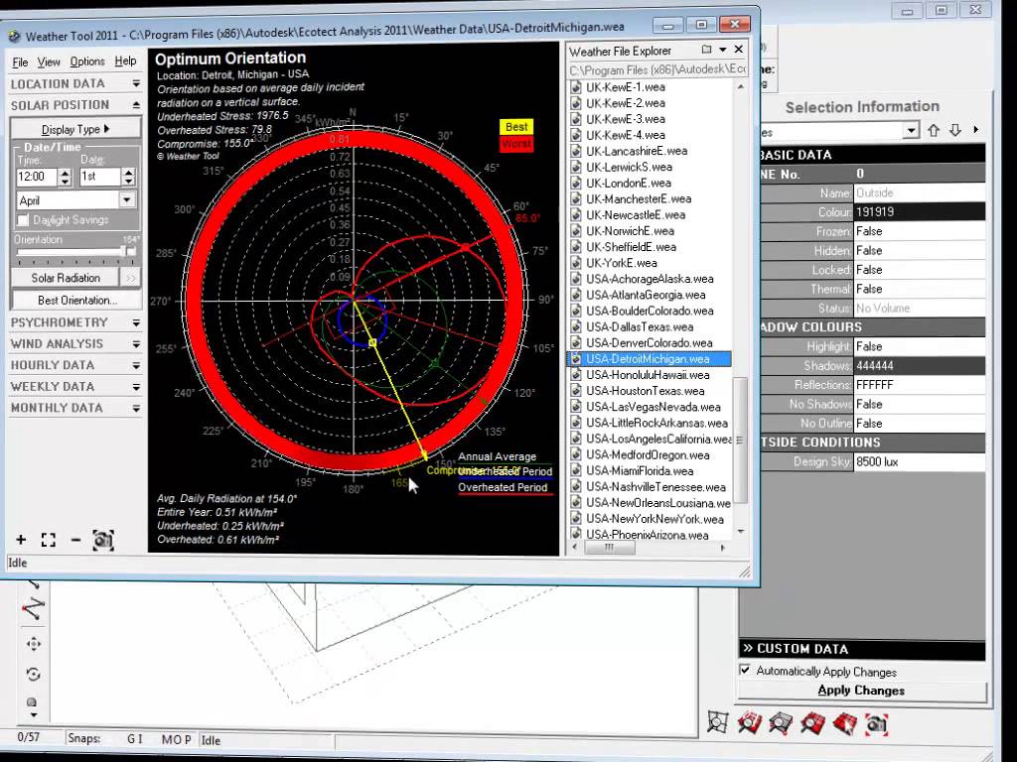Click the Date stepper arrows next to 1st
Screen dimensions: 1017x762
[x=128, y=177]
